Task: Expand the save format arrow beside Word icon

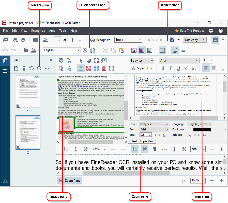Action: pyautogui.click(x=178, y=40)
